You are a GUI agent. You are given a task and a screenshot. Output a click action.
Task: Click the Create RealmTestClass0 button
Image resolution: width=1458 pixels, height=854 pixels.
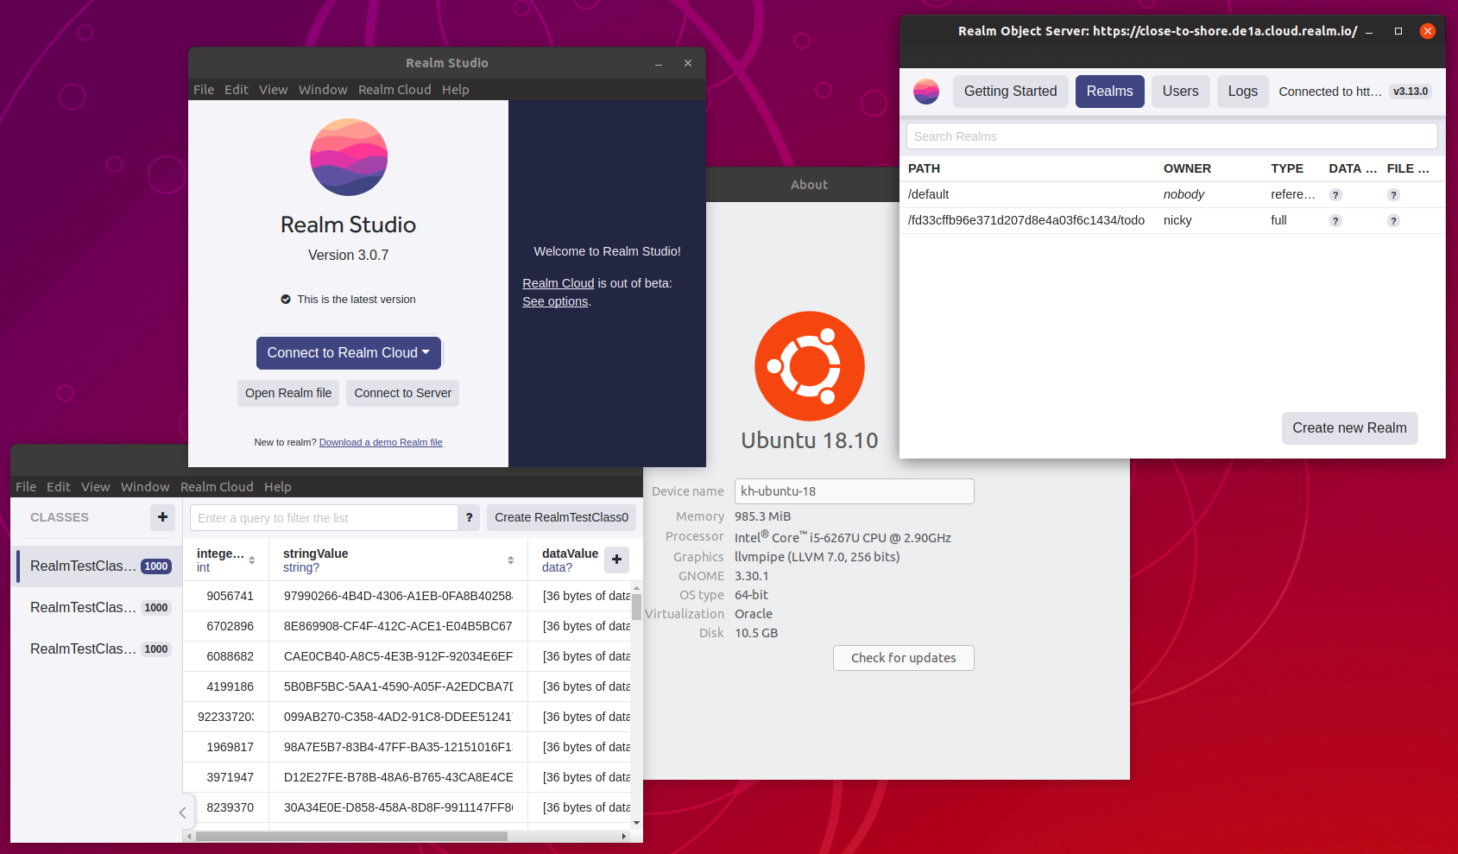tap(562, 517)
